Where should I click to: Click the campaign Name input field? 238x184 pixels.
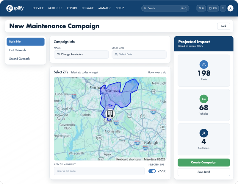click(x=81, y=54)
